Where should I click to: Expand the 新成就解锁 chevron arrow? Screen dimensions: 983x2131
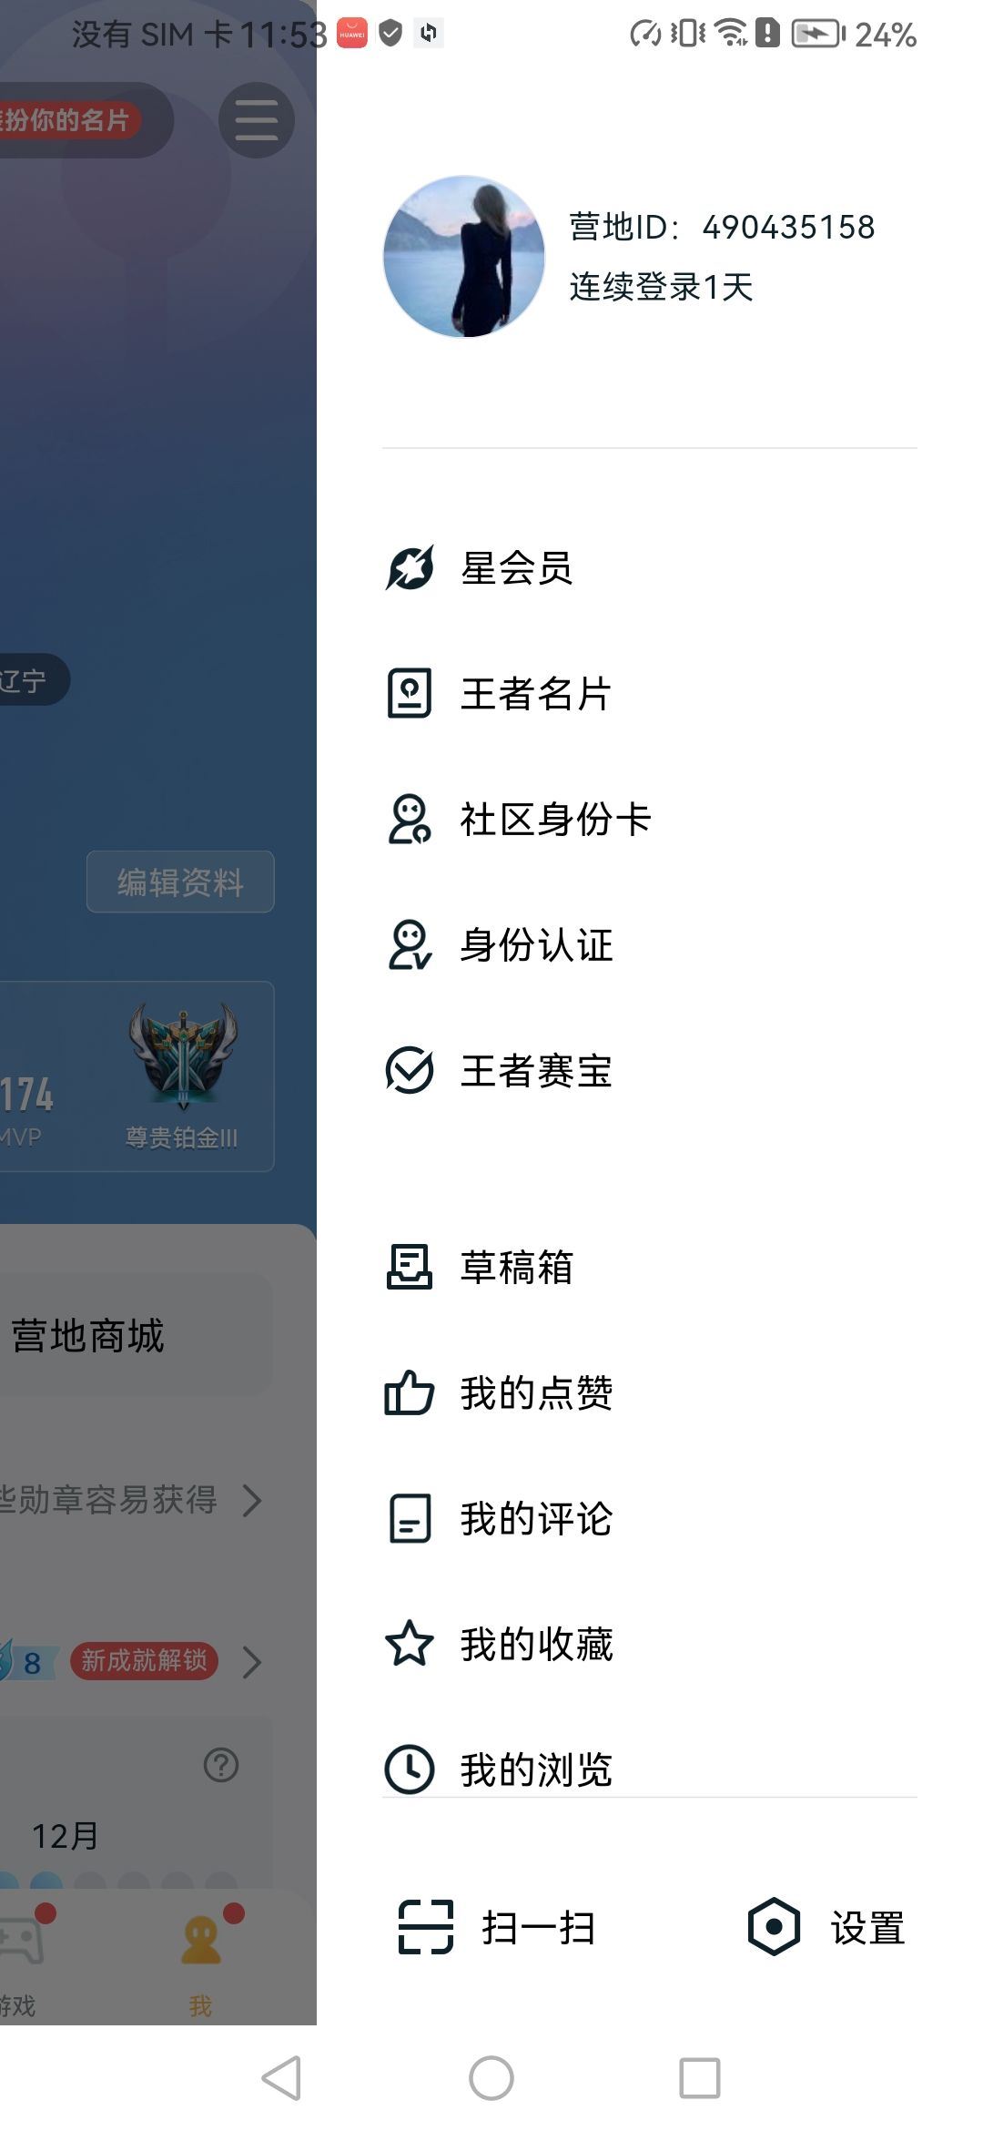(x=252, y=1662)
